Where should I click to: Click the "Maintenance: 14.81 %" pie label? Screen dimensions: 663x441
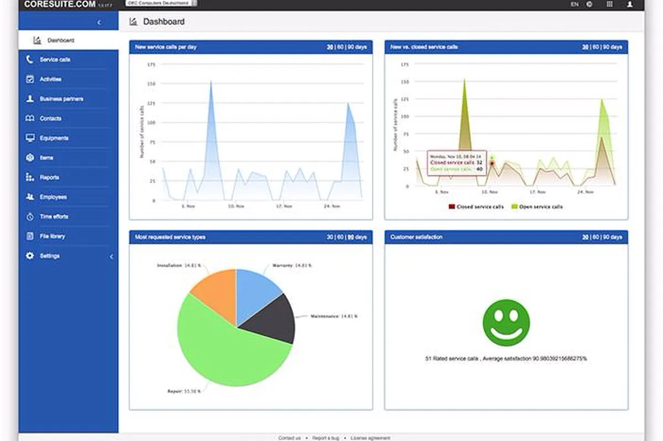334,317
